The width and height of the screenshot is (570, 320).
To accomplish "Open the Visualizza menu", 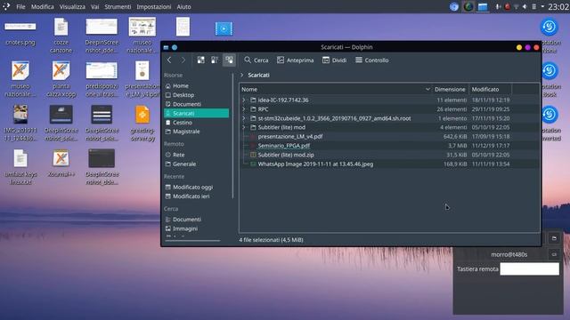I will pos(72,6).
